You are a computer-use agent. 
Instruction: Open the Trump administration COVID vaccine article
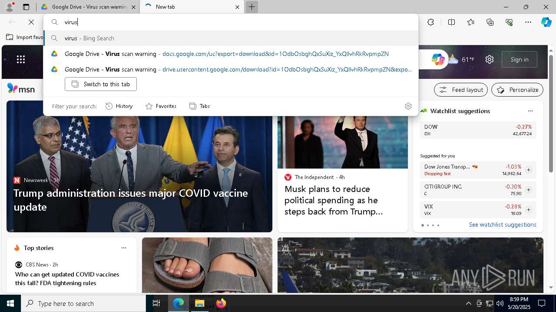coord(131,200)
